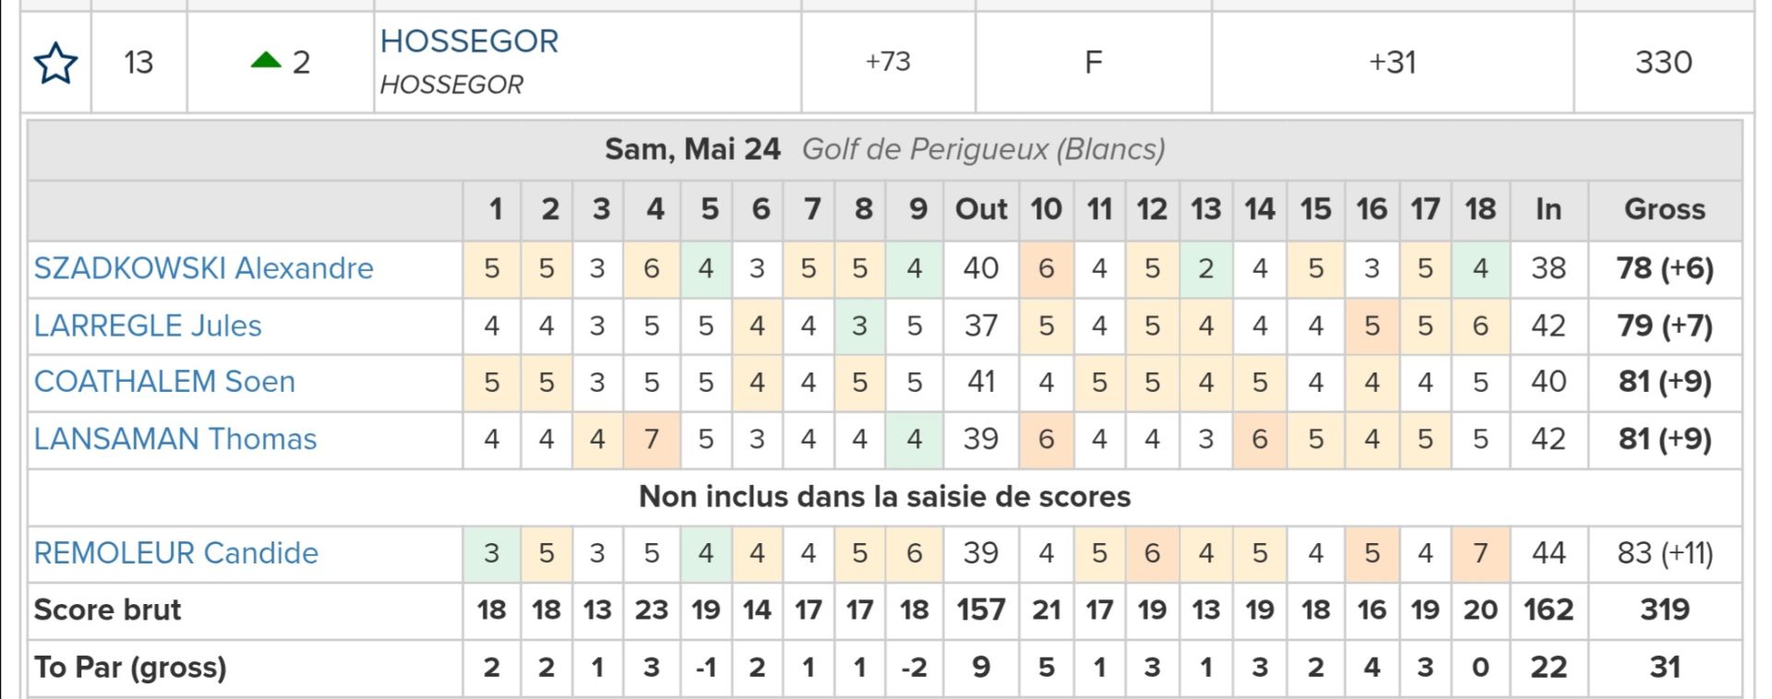Click the green up-arrow position change icon
Screen dimensions: 1772x699
coord(266,61)
